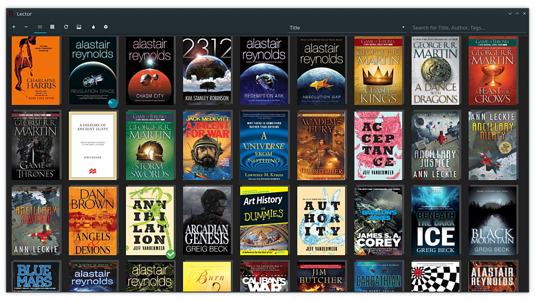The height and width of the screenshot is (301, 535).
Task: Open Beneath the Dark Ice cover
Action: coord(436,221)
